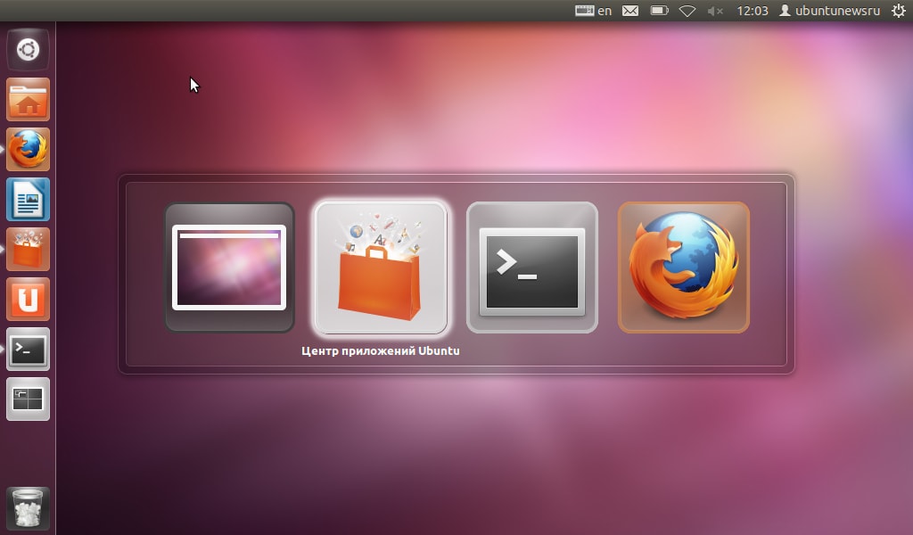Select Show Desktop in the app switcher
Image resolution: width=913 pixels, height=535 pixels.
[x=229, y=267]
